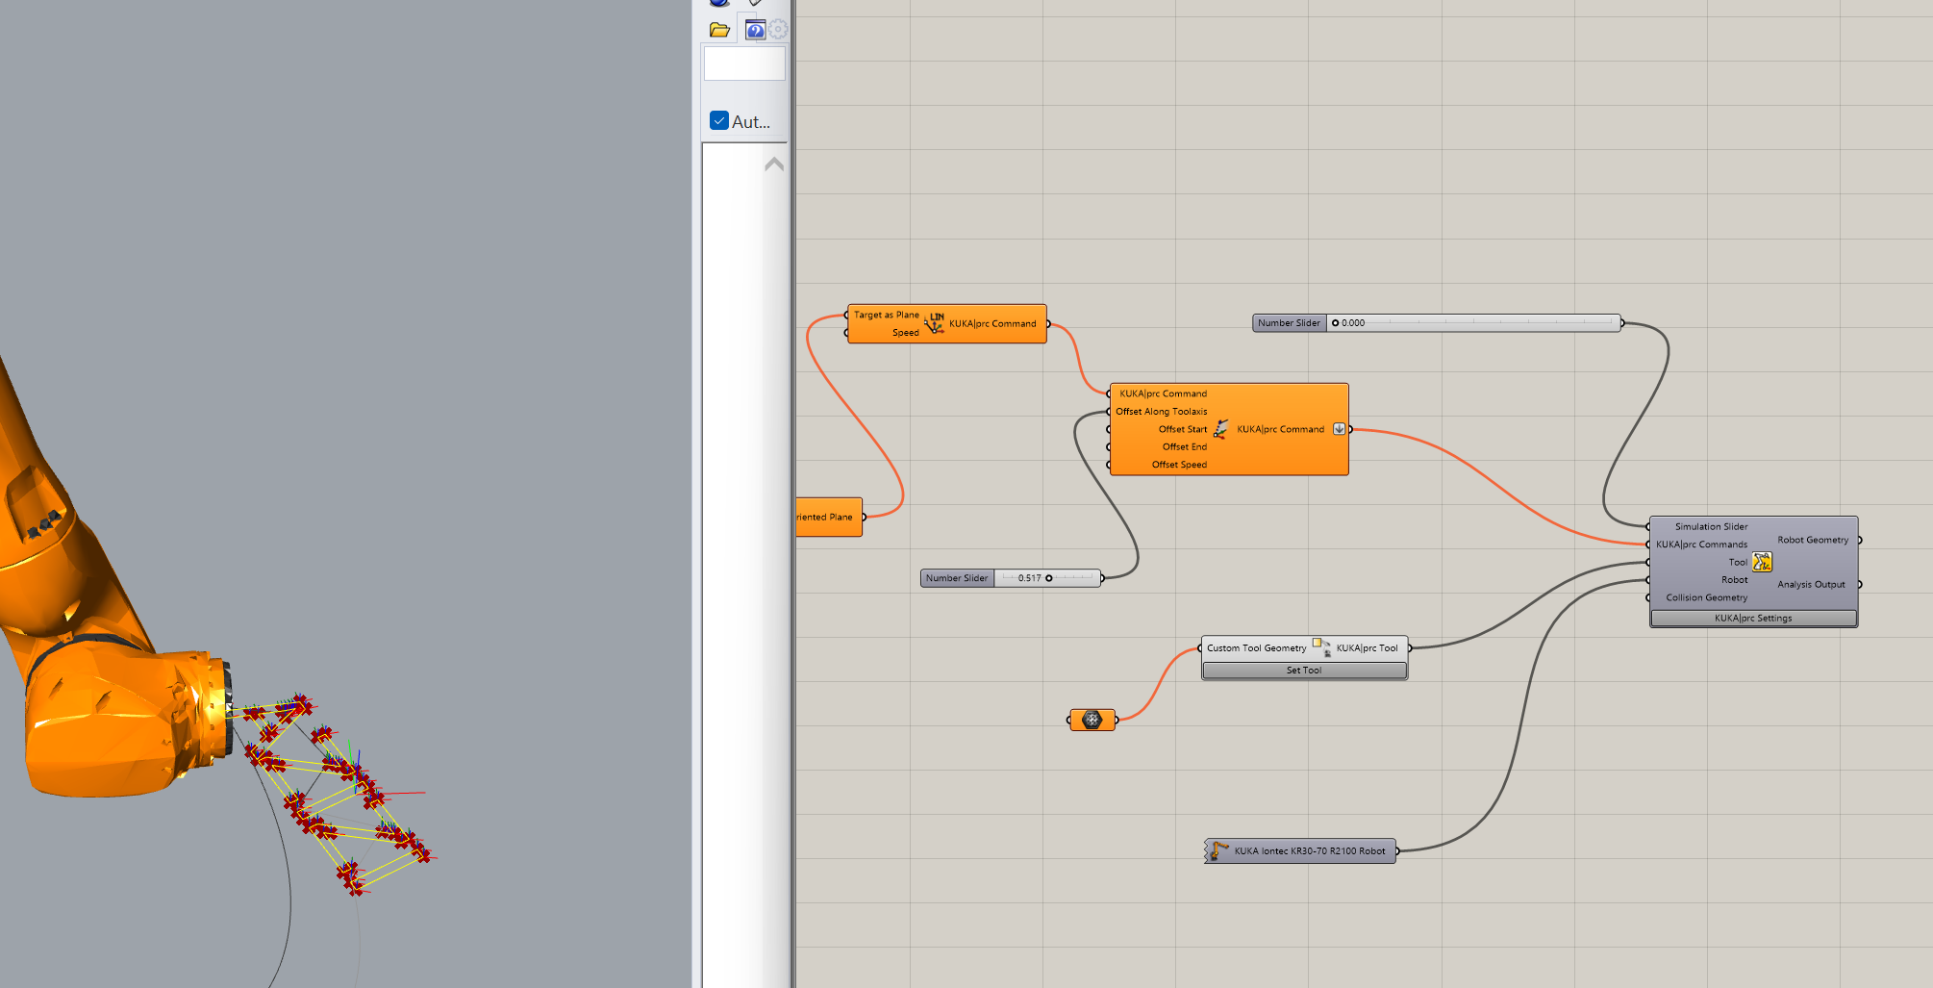
Task: Expand the Offset component's down-arrow options
Action: click(x=1339, y=429)
